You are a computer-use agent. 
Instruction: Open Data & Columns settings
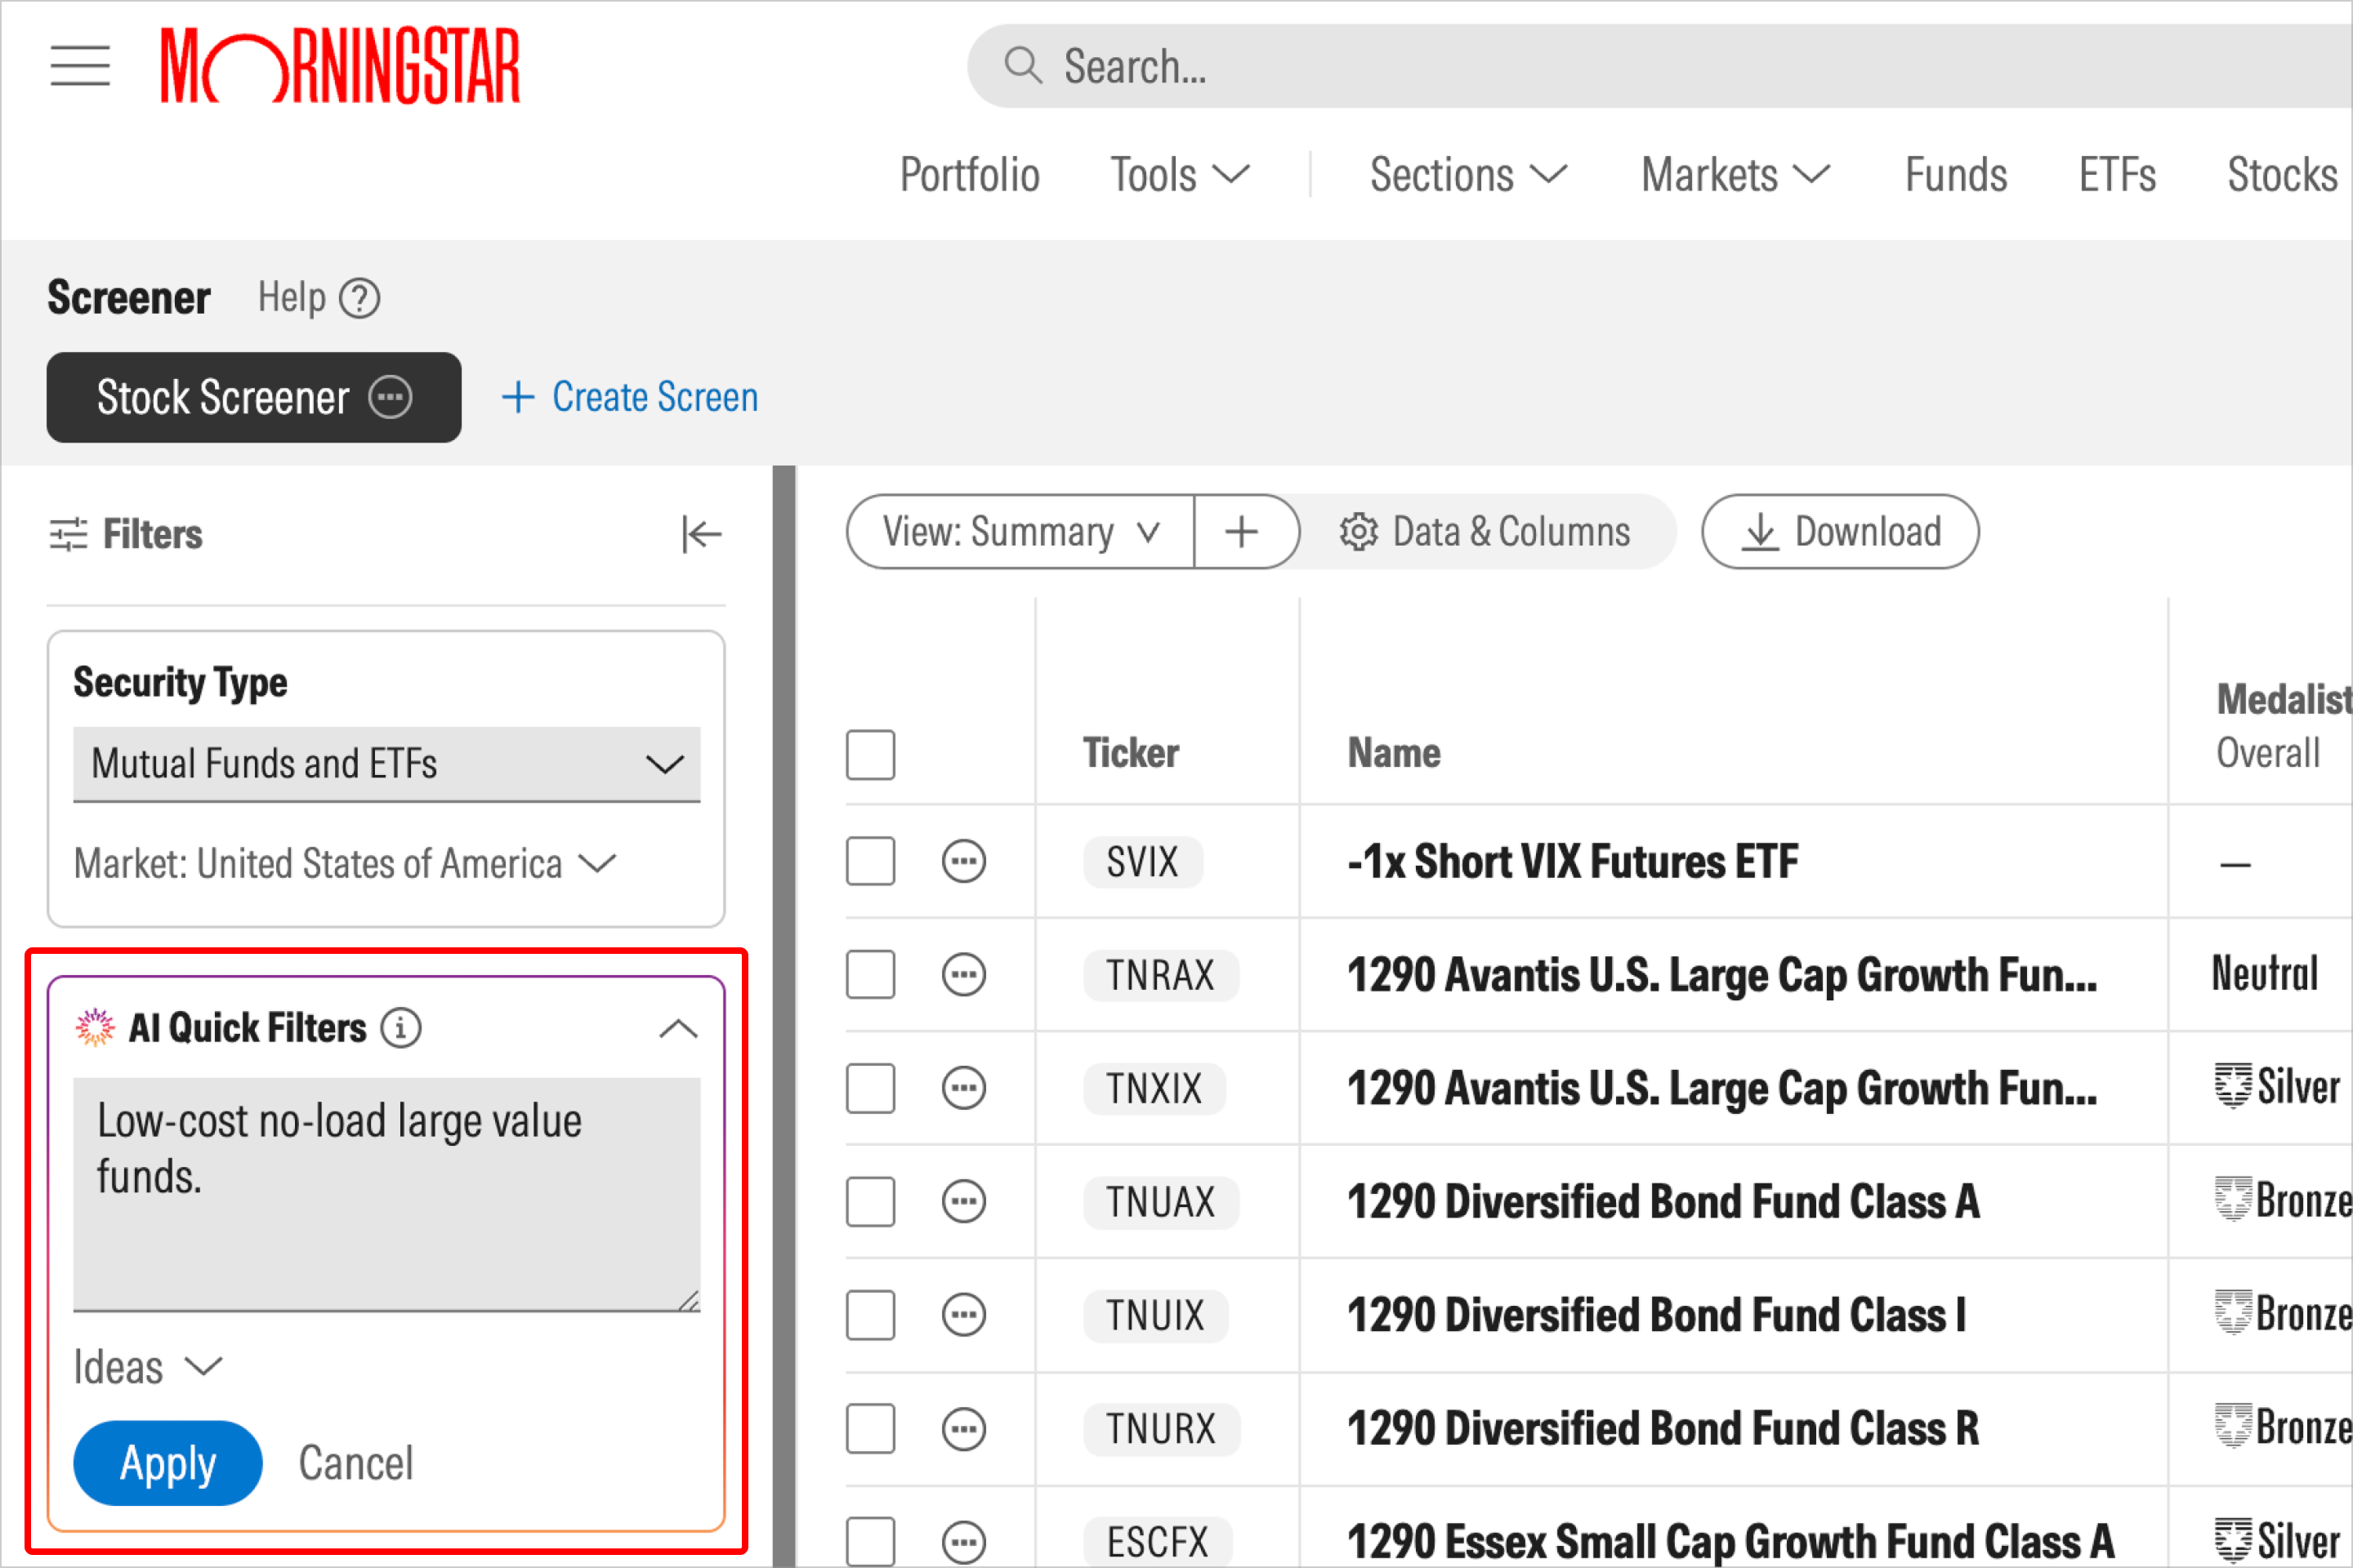click(x=1485, y=532)
